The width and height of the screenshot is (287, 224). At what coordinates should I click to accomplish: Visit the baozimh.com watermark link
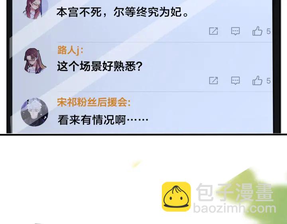click(x=235, y=208)
